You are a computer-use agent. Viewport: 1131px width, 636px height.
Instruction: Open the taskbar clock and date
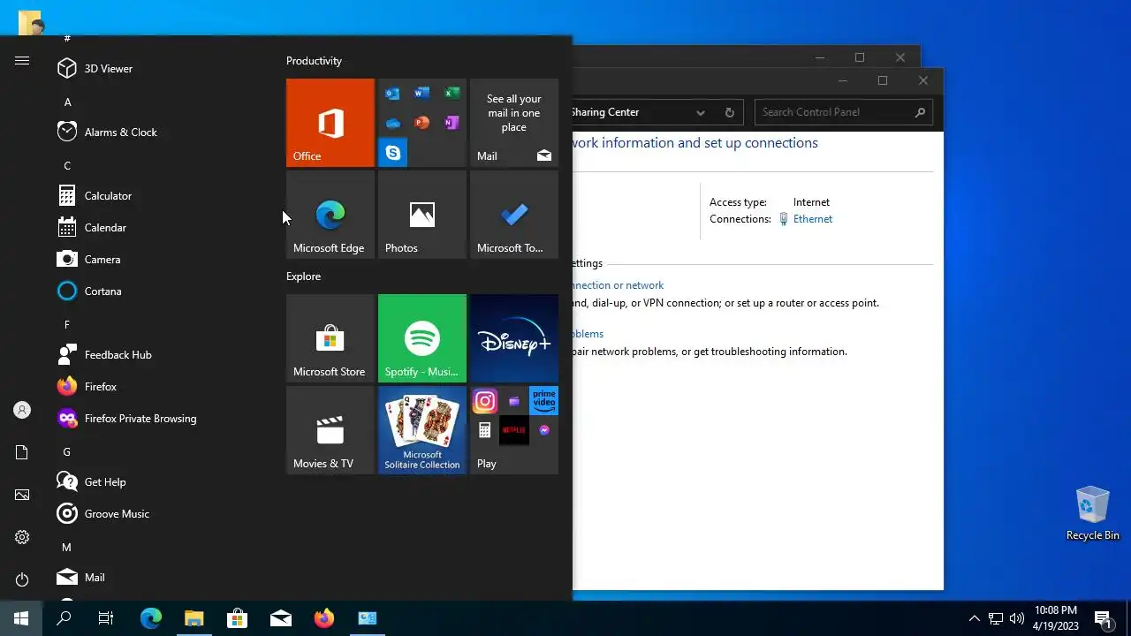(1055, 618)
